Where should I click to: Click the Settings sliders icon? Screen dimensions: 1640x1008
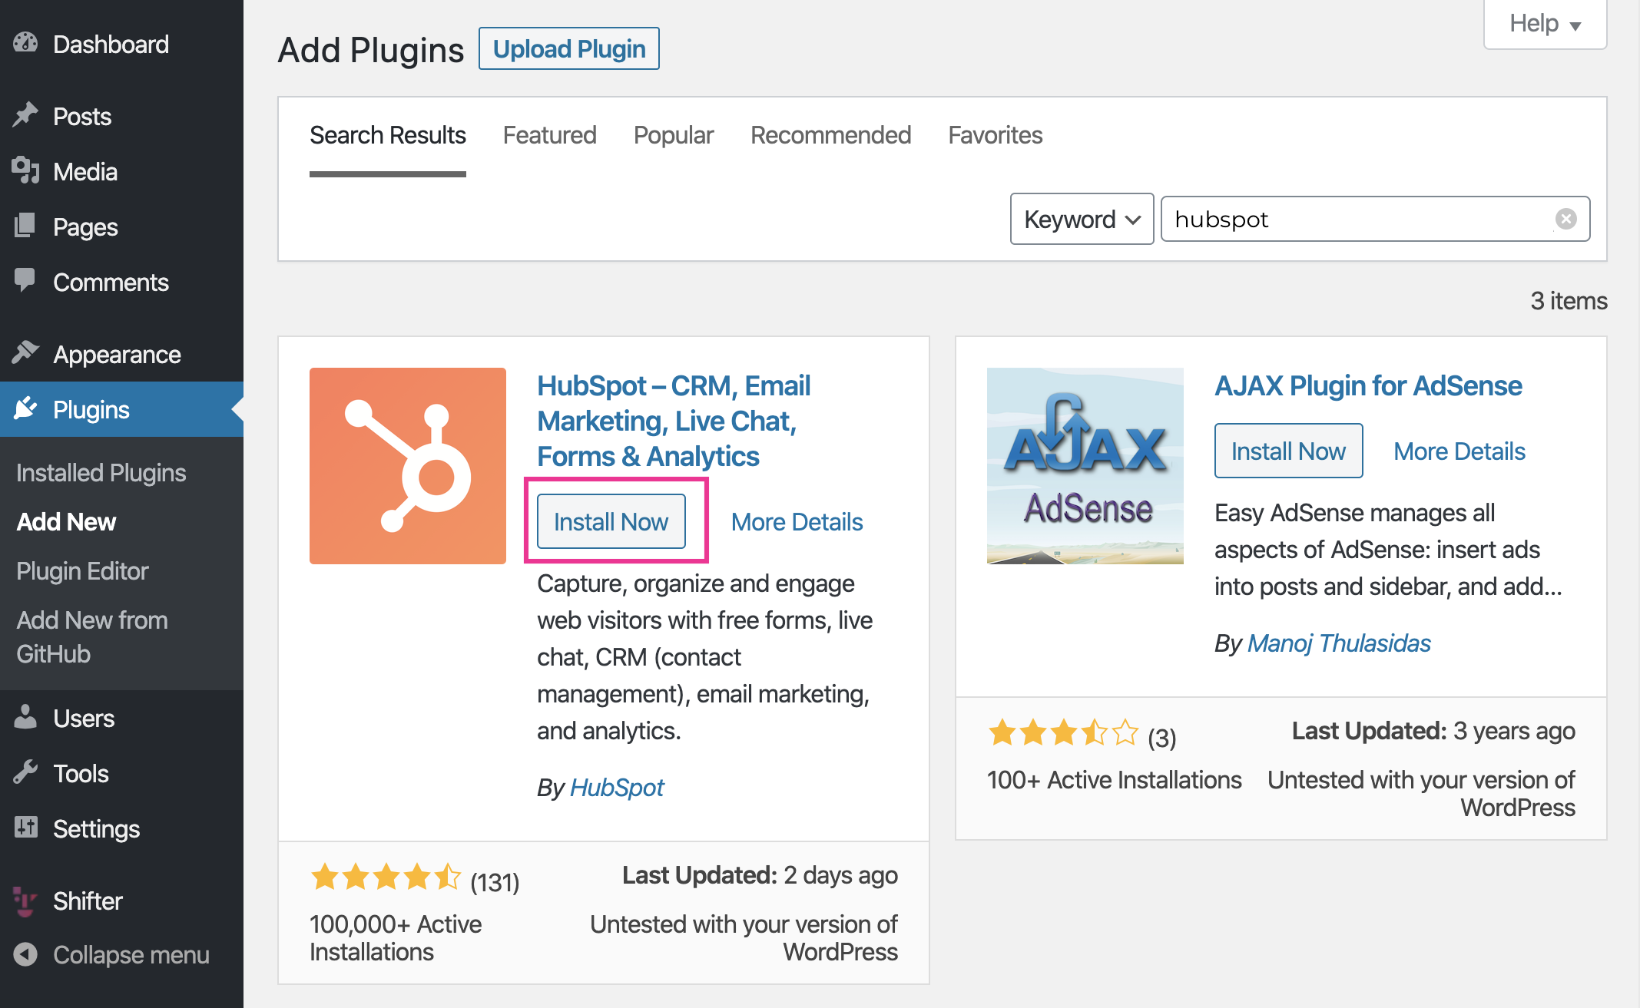pyautogui.click(x=25, y=828)
